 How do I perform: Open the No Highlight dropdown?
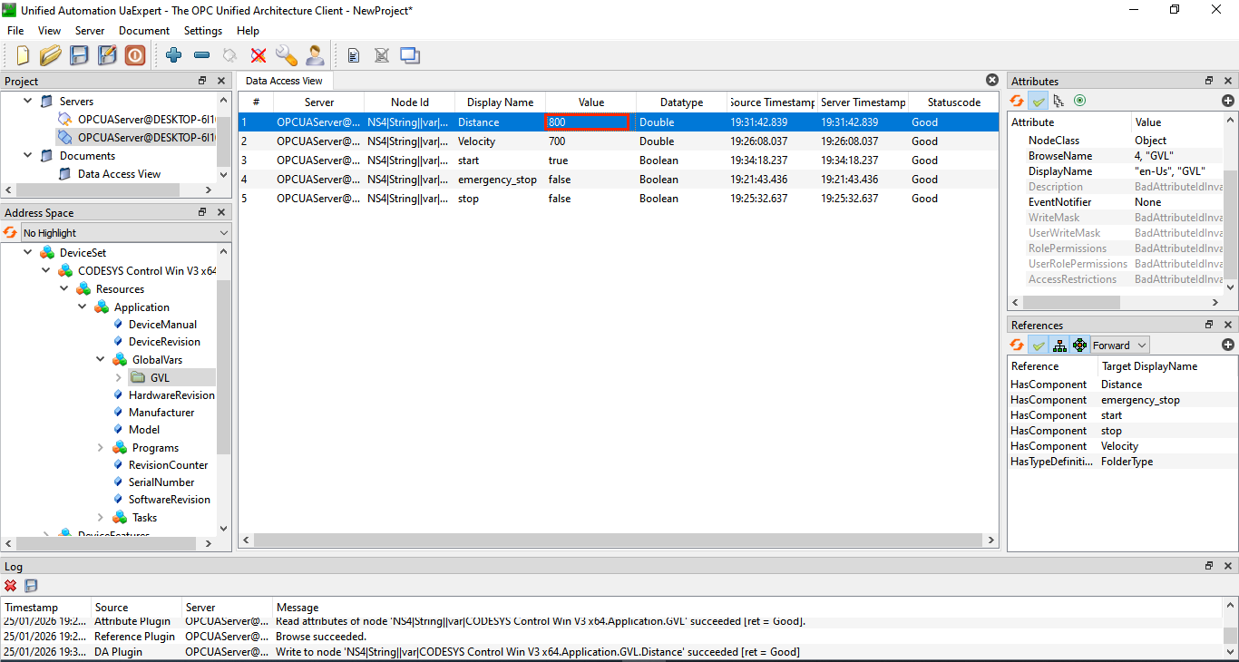[x=125, y=233]
